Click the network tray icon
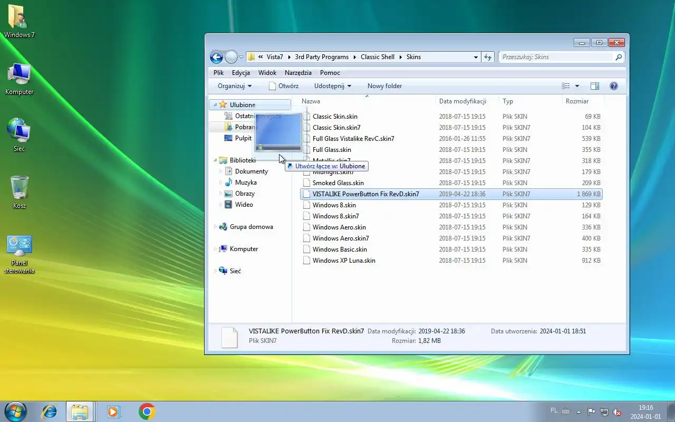675x422 pixels. coord(604,412)
